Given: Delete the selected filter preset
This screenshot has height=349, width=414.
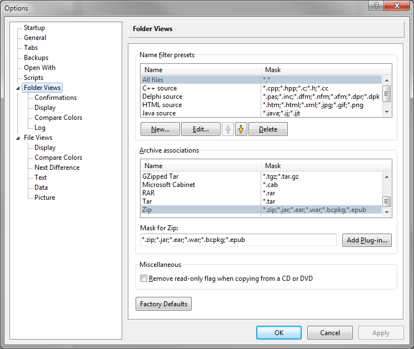Looking at the screenshot, I should click(x=268, y=129).
